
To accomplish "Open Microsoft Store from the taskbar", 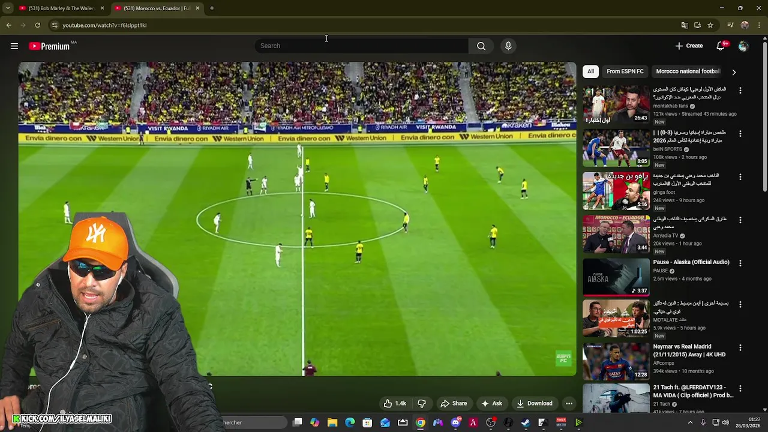I will point(367,422).
